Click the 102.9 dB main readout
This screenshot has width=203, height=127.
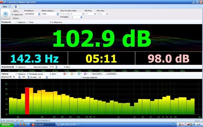pos(102,38)
